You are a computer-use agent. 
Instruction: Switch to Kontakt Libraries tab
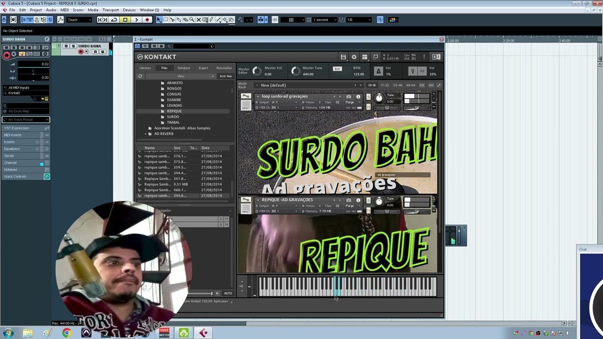pyautogui.click(x=145, y=68)
